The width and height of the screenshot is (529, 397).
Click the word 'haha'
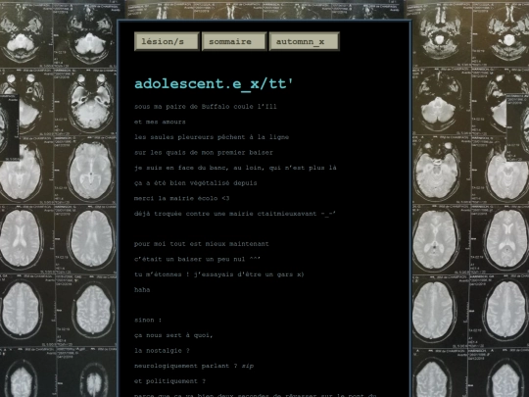142,289
